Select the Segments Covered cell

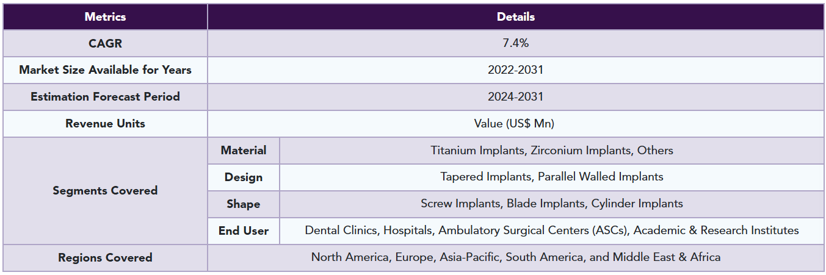point(105,191)
